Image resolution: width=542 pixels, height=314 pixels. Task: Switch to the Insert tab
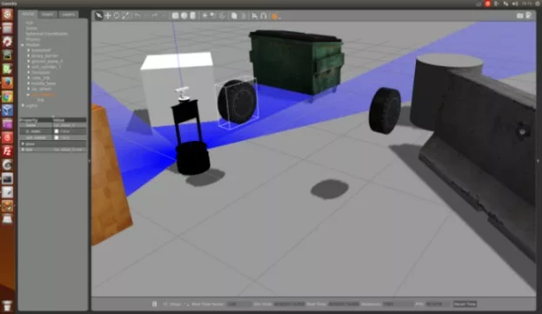[48, 15]
